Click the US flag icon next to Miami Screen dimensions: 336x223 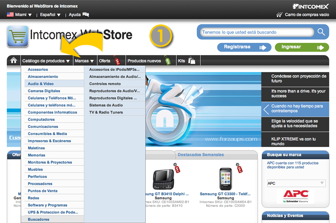(x=10, y=14)
